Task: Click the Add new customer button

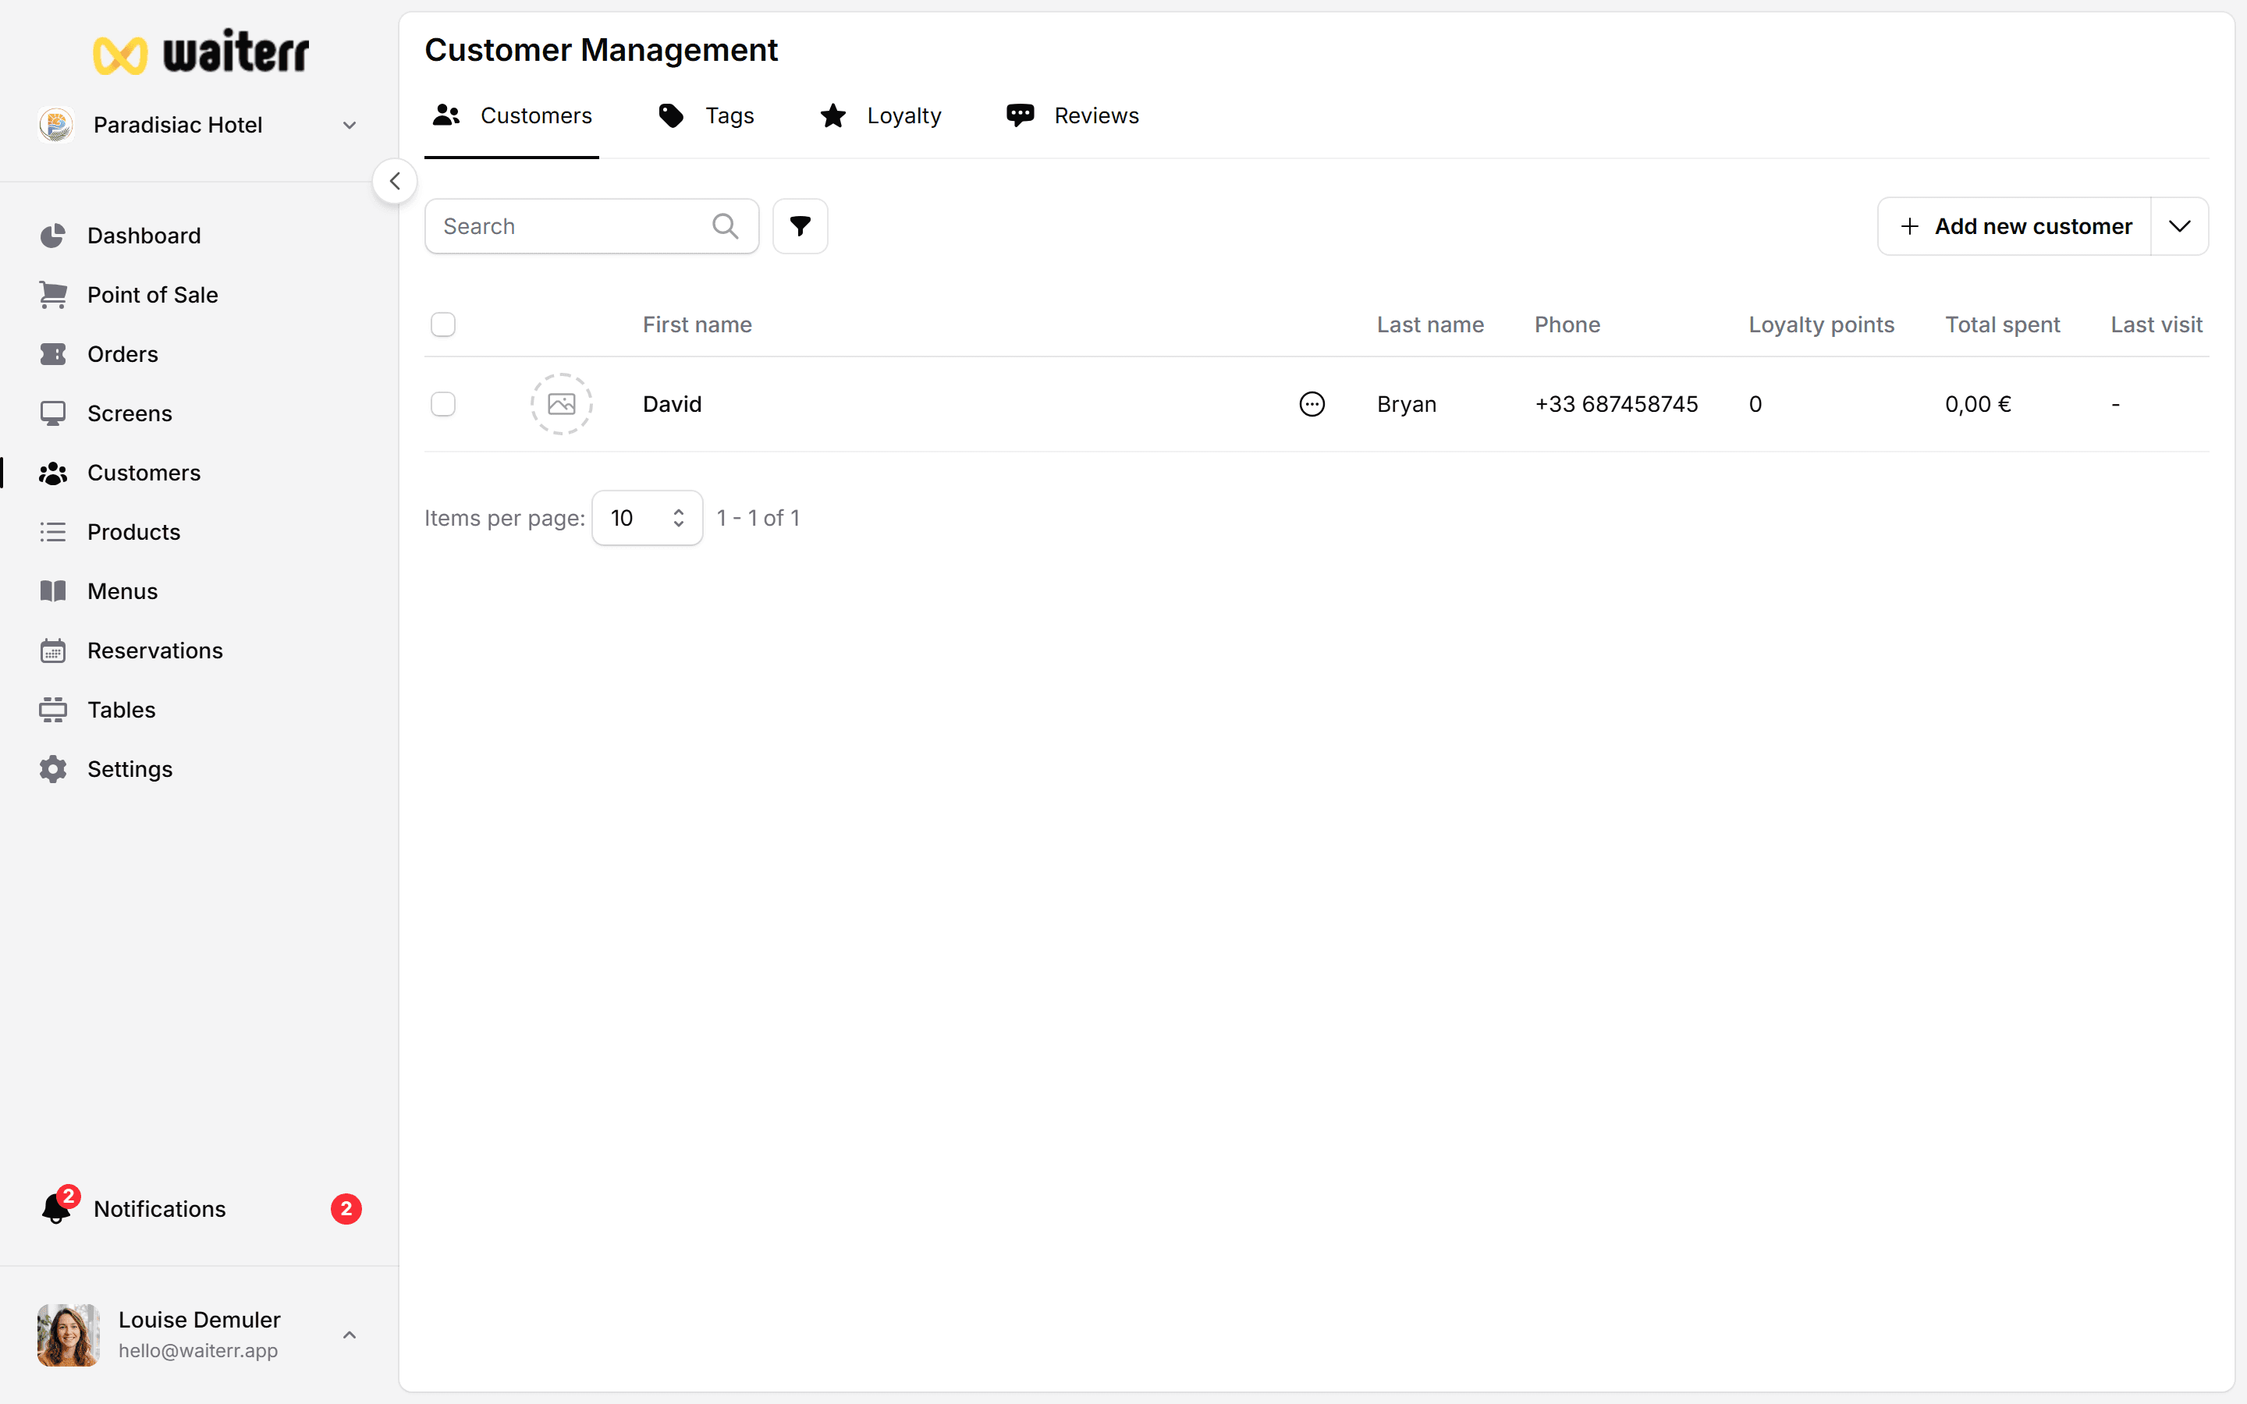Action: coord(2014,225)
